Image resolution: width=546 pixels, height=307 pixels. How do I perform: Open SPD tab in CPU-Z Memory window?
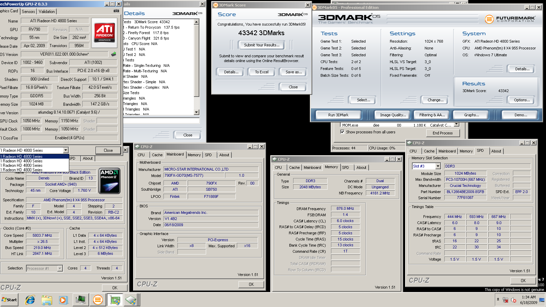click(346, 167)
